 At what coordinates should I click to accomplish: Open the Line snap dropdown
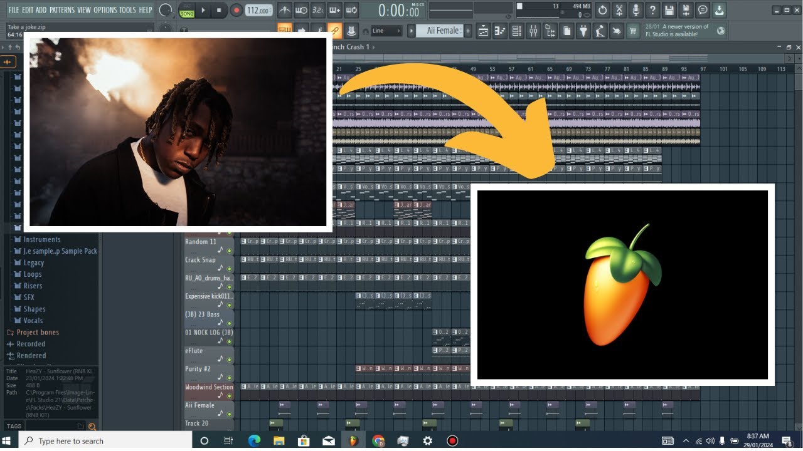click(386, 31)
